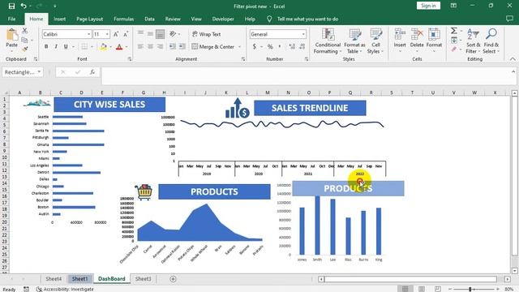
Task: Click the Ribbon Display Options icon
Action: tap(453, 6)
